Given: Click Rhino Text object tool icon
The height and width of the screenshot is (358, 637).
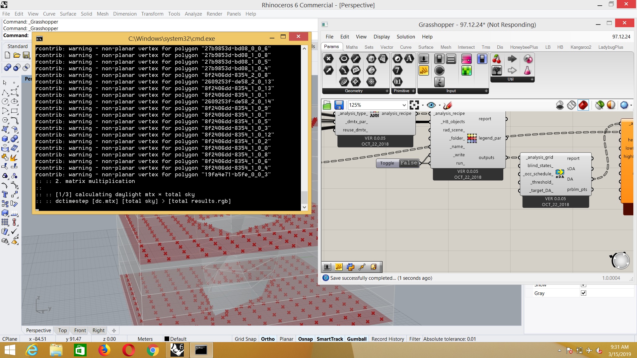Looking at the screenshot, I should coord(5,195).
